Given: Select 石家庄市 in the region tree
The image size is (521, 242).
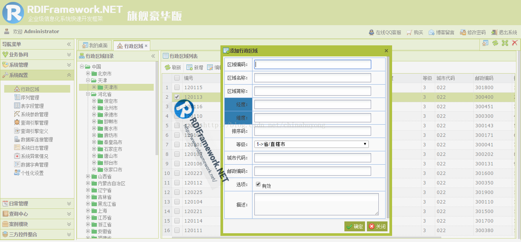Looking at the screenshot, I should [x=113, y=149].
